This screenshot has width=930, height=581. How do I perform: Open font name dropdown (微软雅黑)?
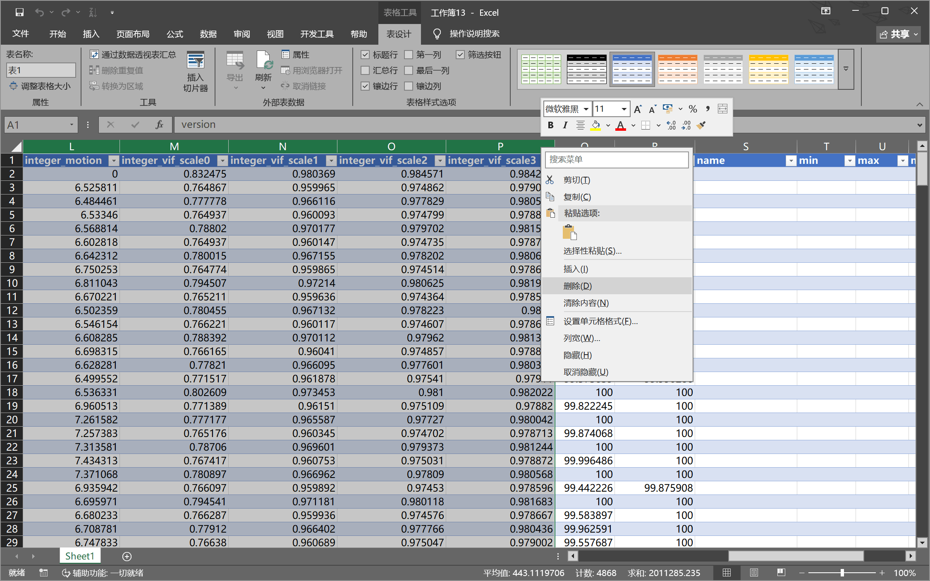[x=586, y=109]
